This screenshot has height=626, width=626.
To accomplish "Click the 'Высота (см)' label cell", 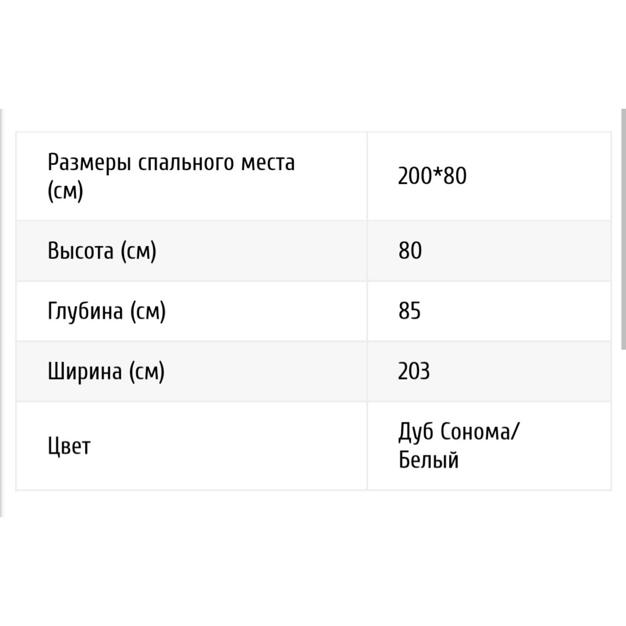I will (x=102, y=251).
